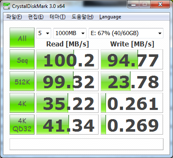Expand the drive dropdown showing E: 67%

[126, 33]
